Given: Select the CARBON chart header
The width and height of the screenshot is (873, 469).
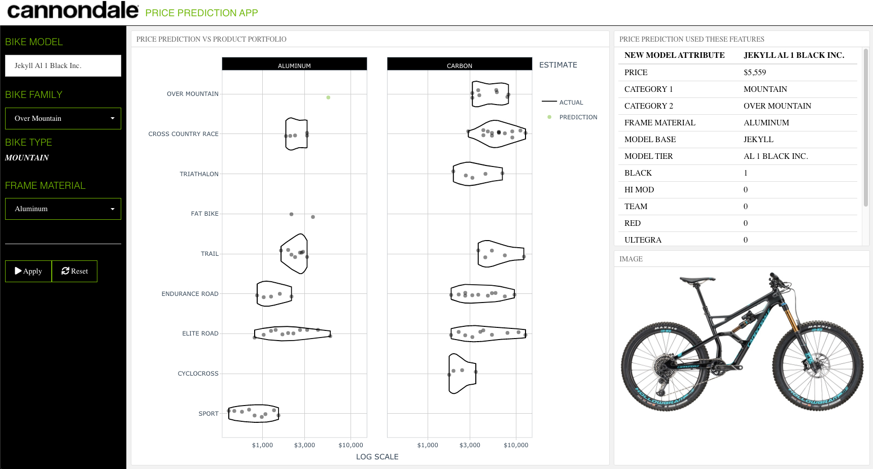Looking at the screenshot, I should click(x=459, y=64).
